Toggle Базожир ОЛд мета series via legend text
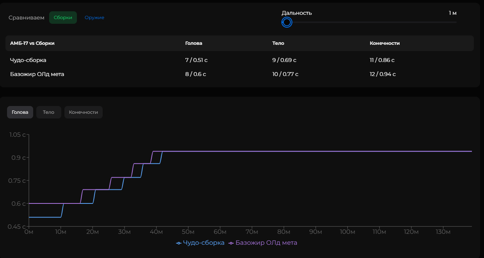The height and width of the screenshot is (258, 484). coord(266,243)
